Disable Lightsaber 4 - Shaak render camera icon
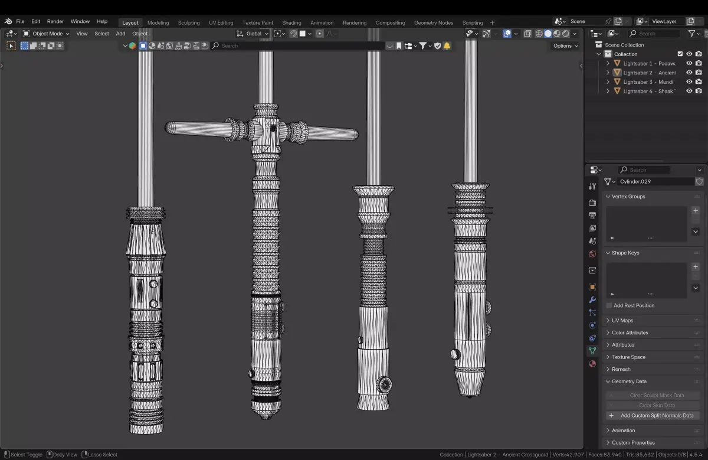This screenshot has width=708, height=460. [x=699, y=91]
